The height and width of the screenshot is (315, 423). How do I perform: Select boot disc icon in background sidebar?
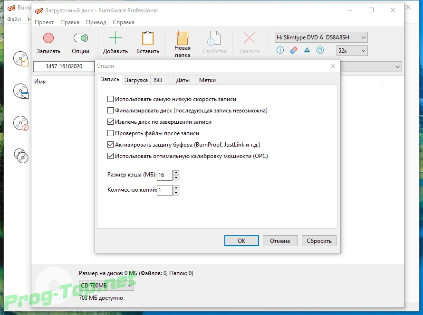tap(21, 91)
